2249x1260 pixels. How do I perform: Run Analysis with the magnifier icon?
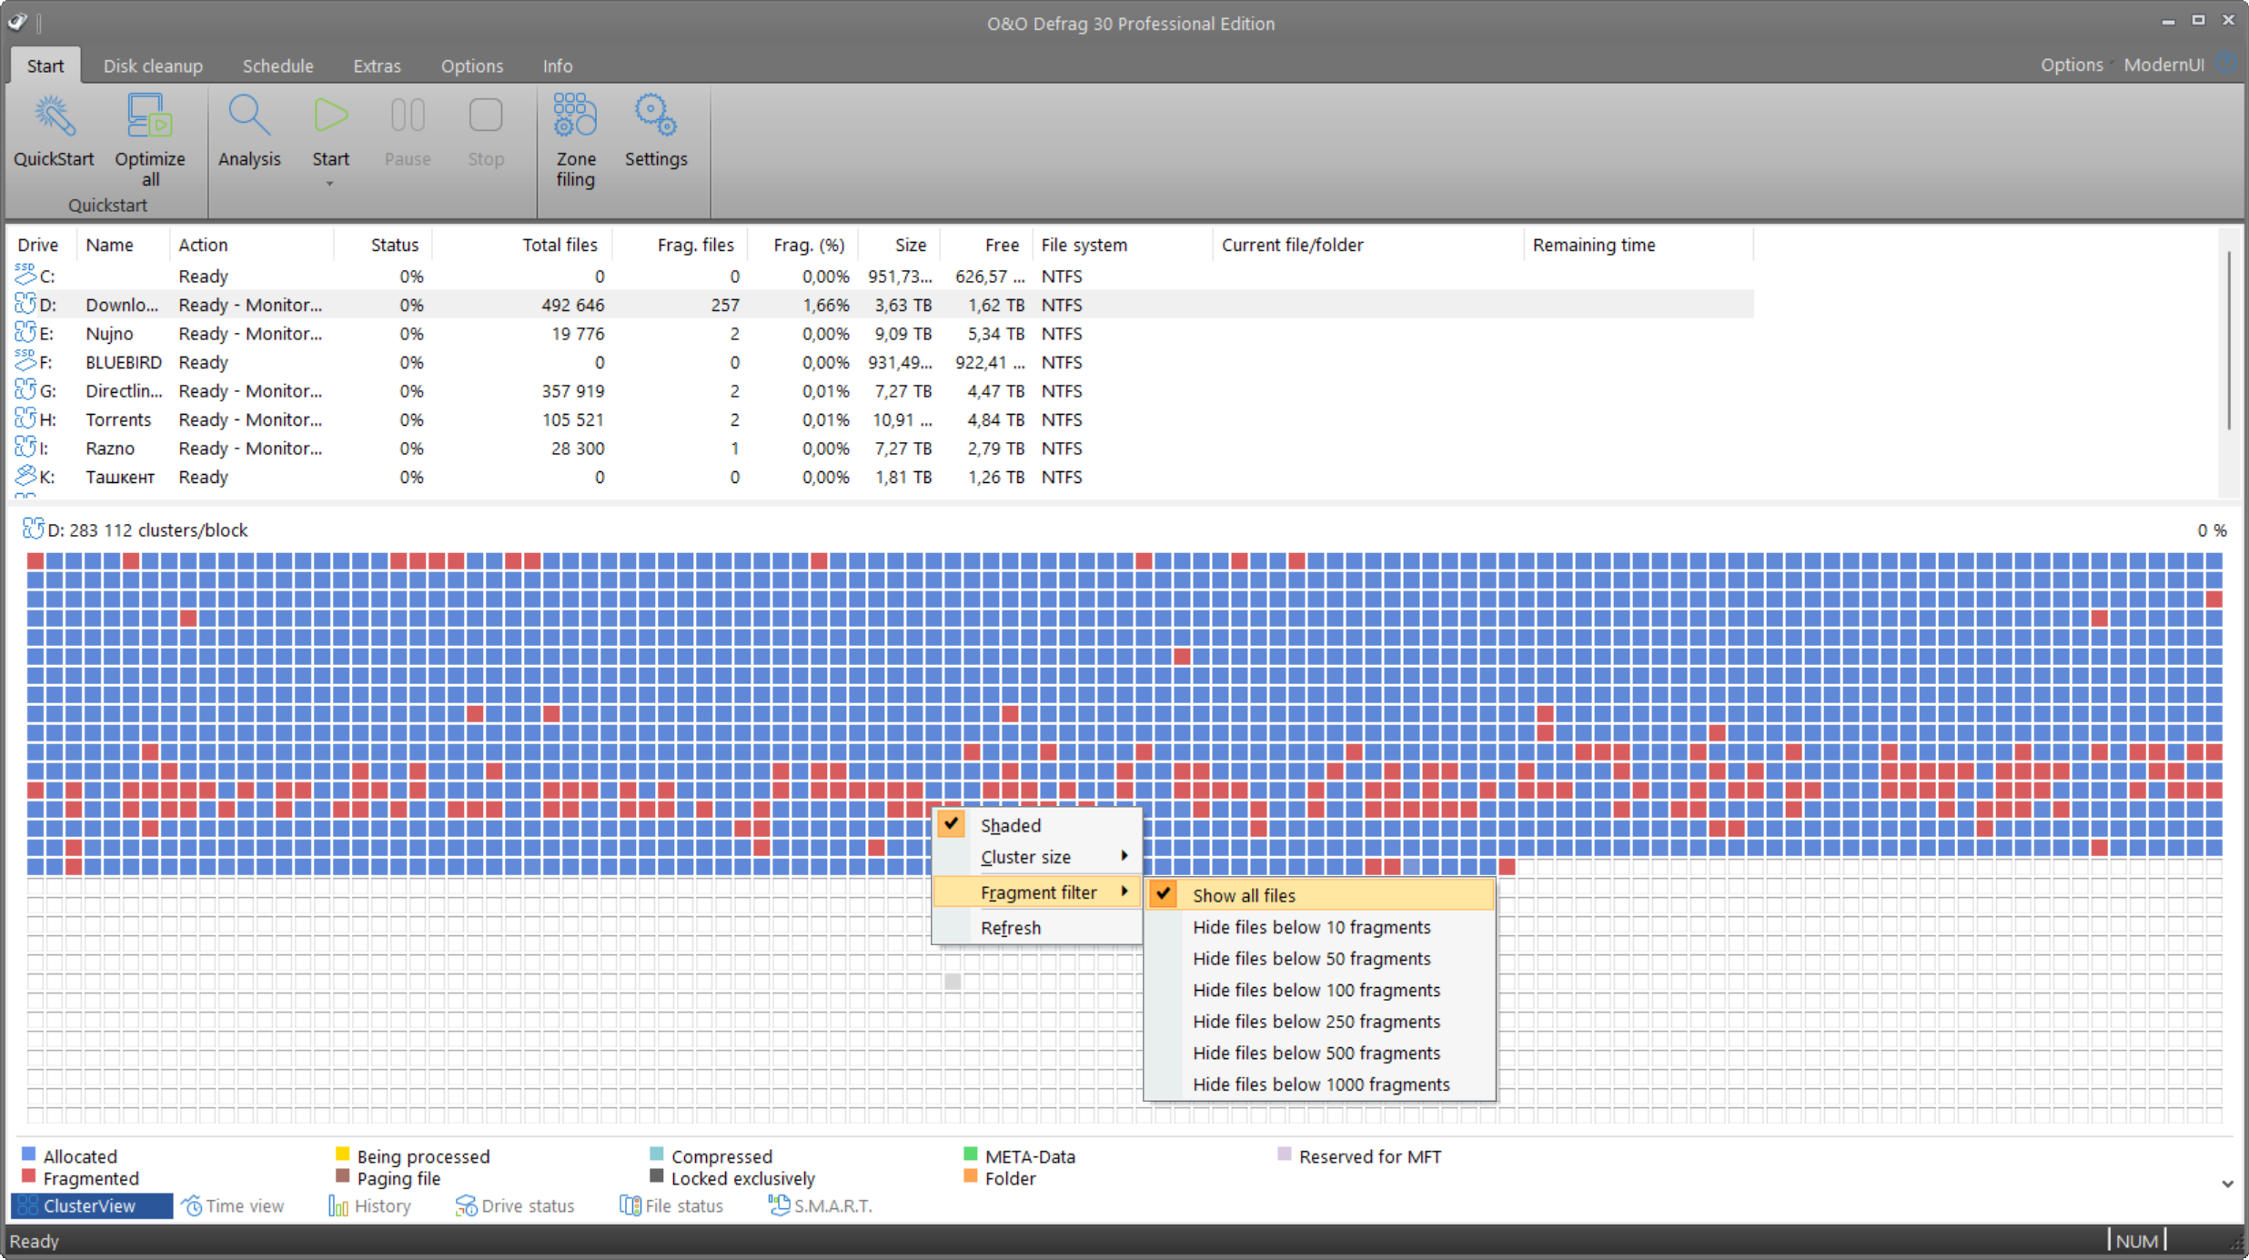coord(248,118)
